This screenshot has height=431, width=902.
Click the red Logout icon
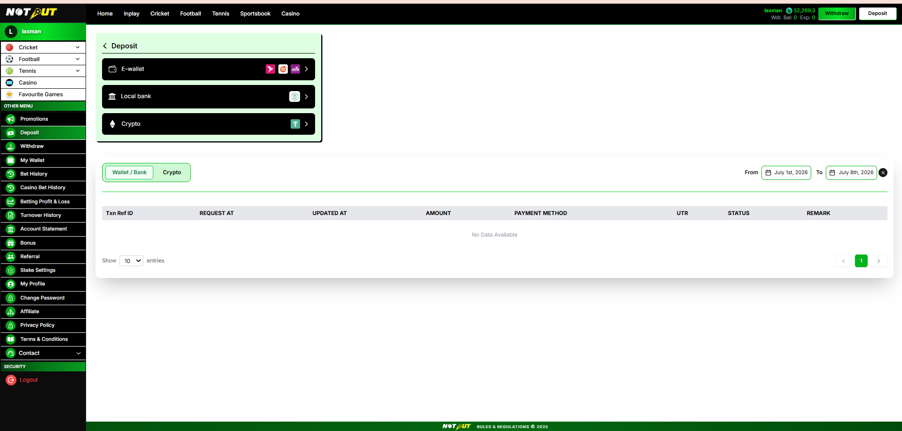11,380
